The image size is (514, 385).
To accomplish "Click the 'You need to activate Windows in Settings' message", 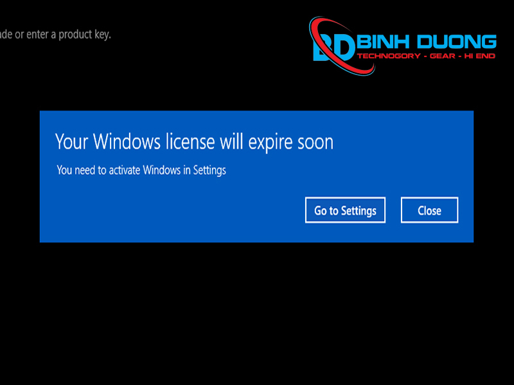I will click(x=141, y=170).
